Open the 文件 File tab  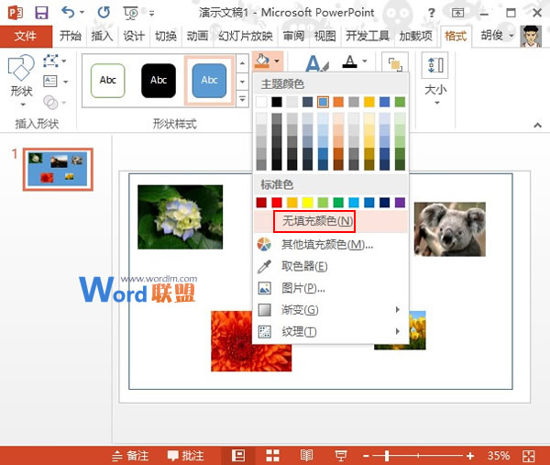pos(26,36)
